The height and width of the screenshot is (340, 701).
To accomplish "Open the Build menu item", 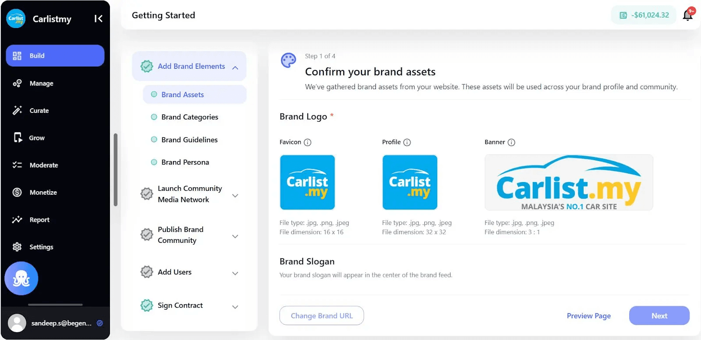I will [x=55, y=56].
